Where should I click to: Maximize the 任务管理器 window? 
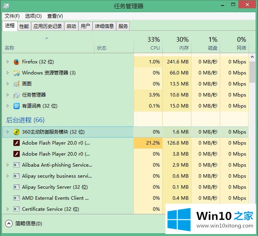click(x=233, y=5)
